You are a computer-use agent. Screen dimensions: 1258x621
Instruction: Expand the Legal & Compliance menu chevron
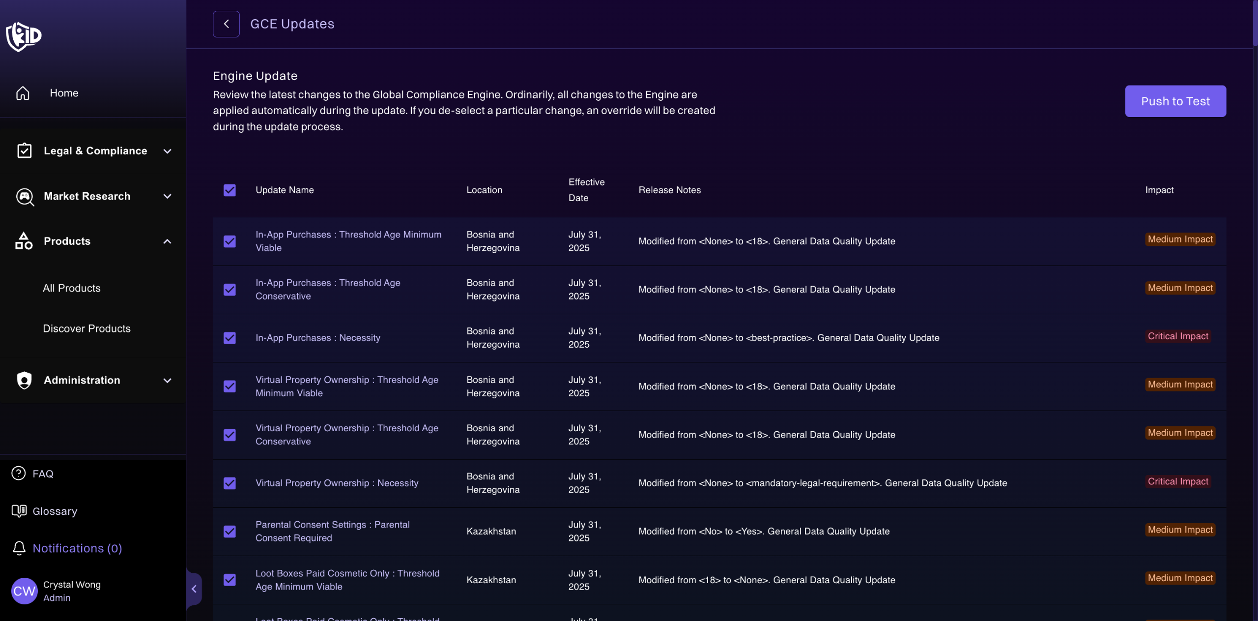pos(167,151)
